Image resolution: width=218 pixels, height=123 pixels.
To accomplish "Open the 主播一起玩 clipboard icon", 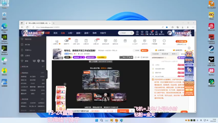I will click(x=76, y=41).
